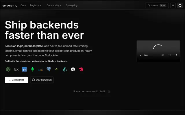The image size is (185, 115).
Task: Click the TypeScript TS logo icon
Action: coord(24,69)
